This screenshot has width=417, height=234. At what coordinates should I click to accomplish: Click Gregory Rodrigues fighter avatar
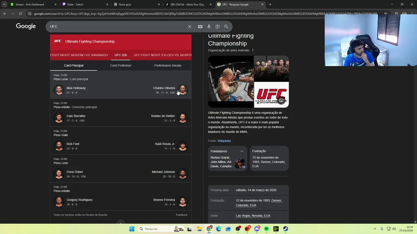pyautogui.click(x=59, y=202)
